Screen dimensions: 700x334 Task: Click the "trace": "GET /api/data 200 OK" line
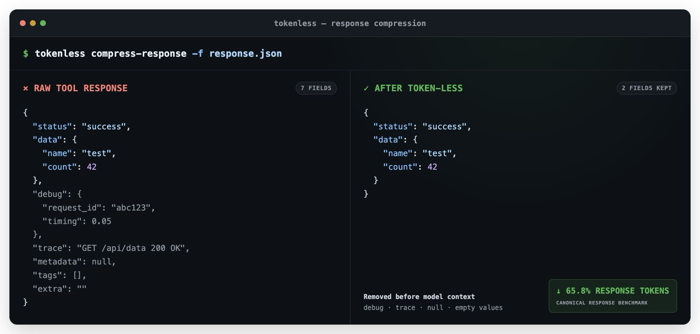tap(111, 248)
